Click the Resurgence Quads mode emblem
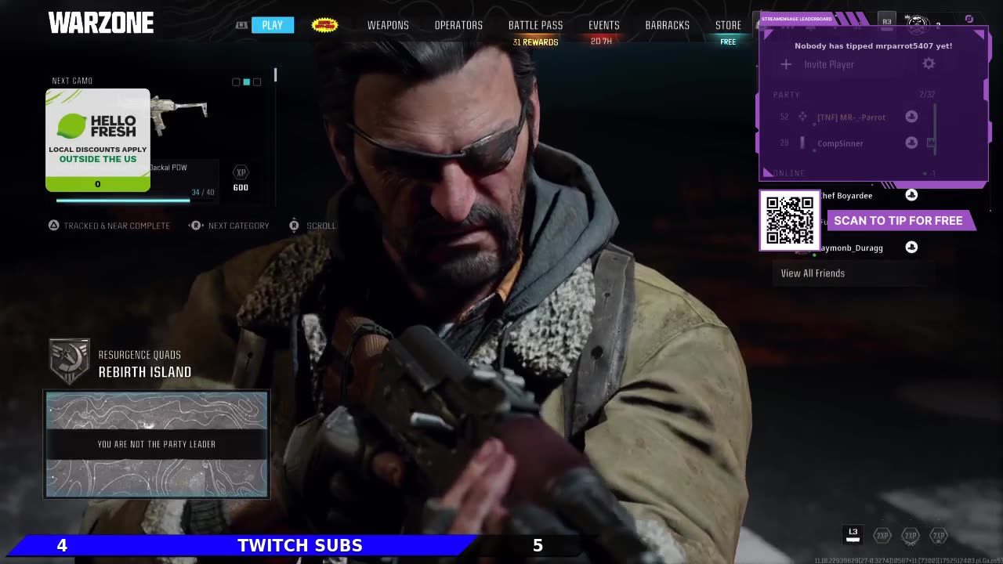The height and width of the screenshot is (564, 1003). [69, 362]
